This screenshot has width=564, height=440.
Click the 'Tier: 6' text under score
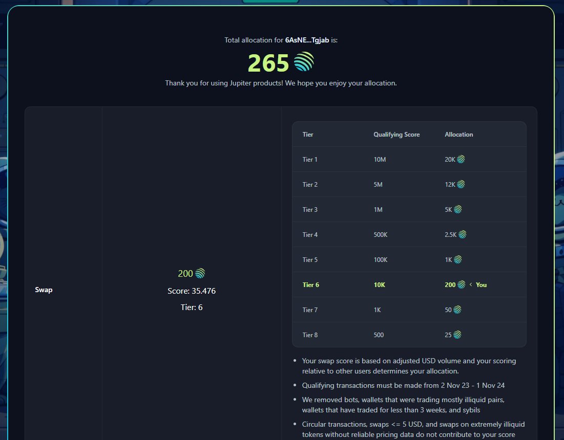tap(192, 307)
